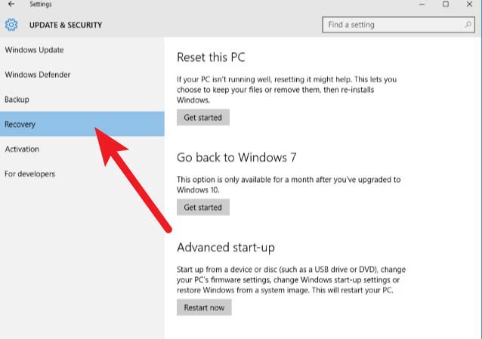Screen dimensions: 482x339
Task: Maximize the Settings window
Action: click(x=446, y=5)
